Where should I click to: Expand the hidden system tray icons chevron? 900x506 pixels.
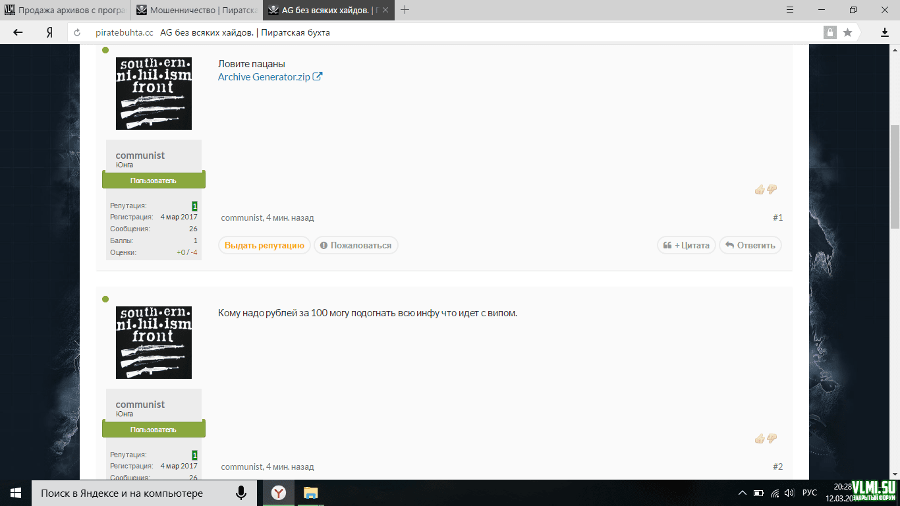[x=743, y=493]
